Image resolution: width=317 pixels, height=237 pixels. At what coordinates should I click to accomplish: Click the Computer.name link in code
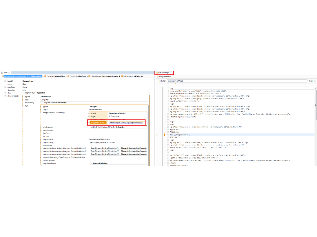[x=184, y=117]
